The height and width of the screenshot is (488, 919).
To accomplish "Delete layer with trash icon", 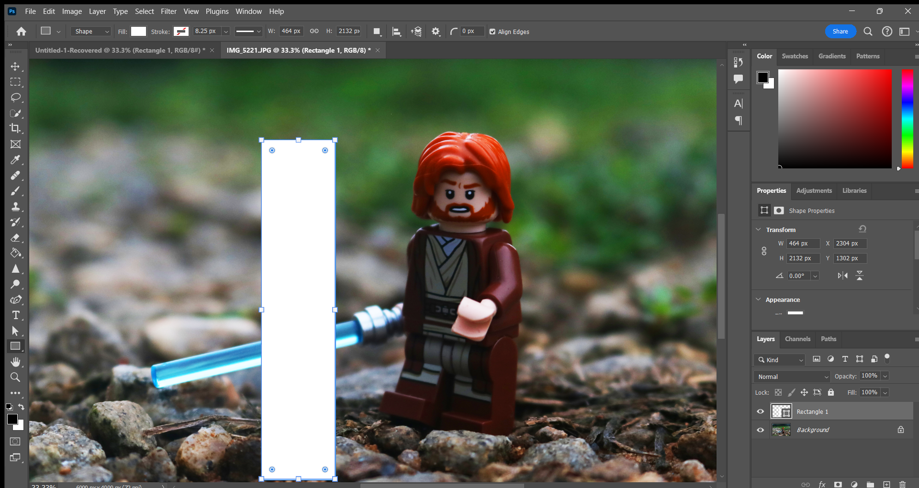I will click(902, 484).
